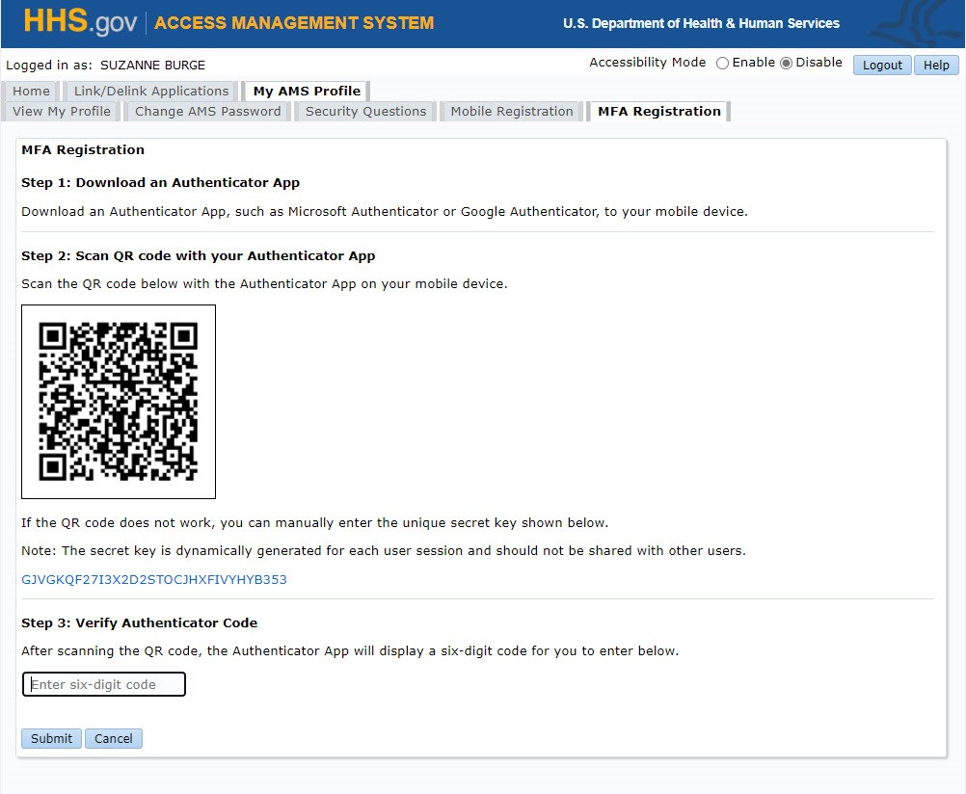Select the Enable radio option
Screen dimensions: 966x794
(x=722, y=62)
